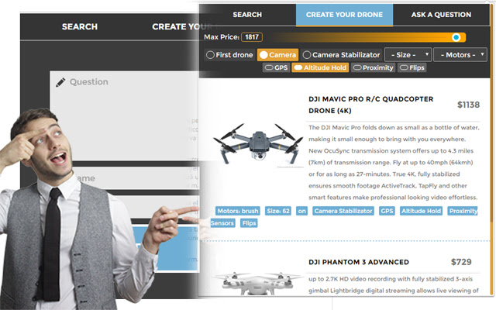Click SEARCH in the background window

[80, 27]
